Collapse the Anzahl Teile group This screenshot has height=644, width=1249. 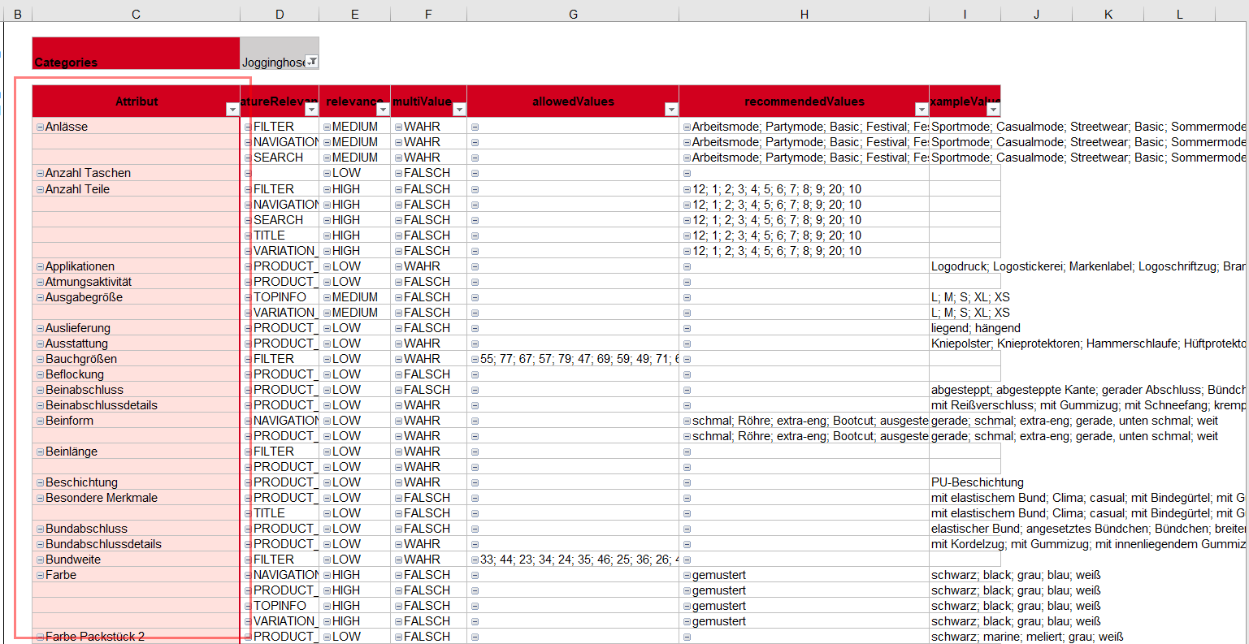(x=40, y=190)
